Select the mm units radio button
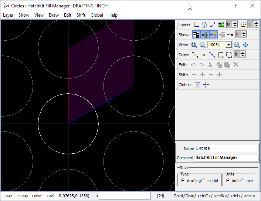Screen dimensions: 261x201 coord(243,180)
